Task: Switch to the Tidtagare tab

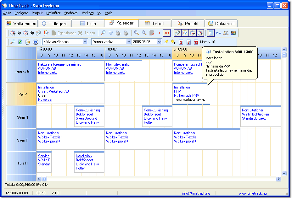Action: tap(55, 24)
